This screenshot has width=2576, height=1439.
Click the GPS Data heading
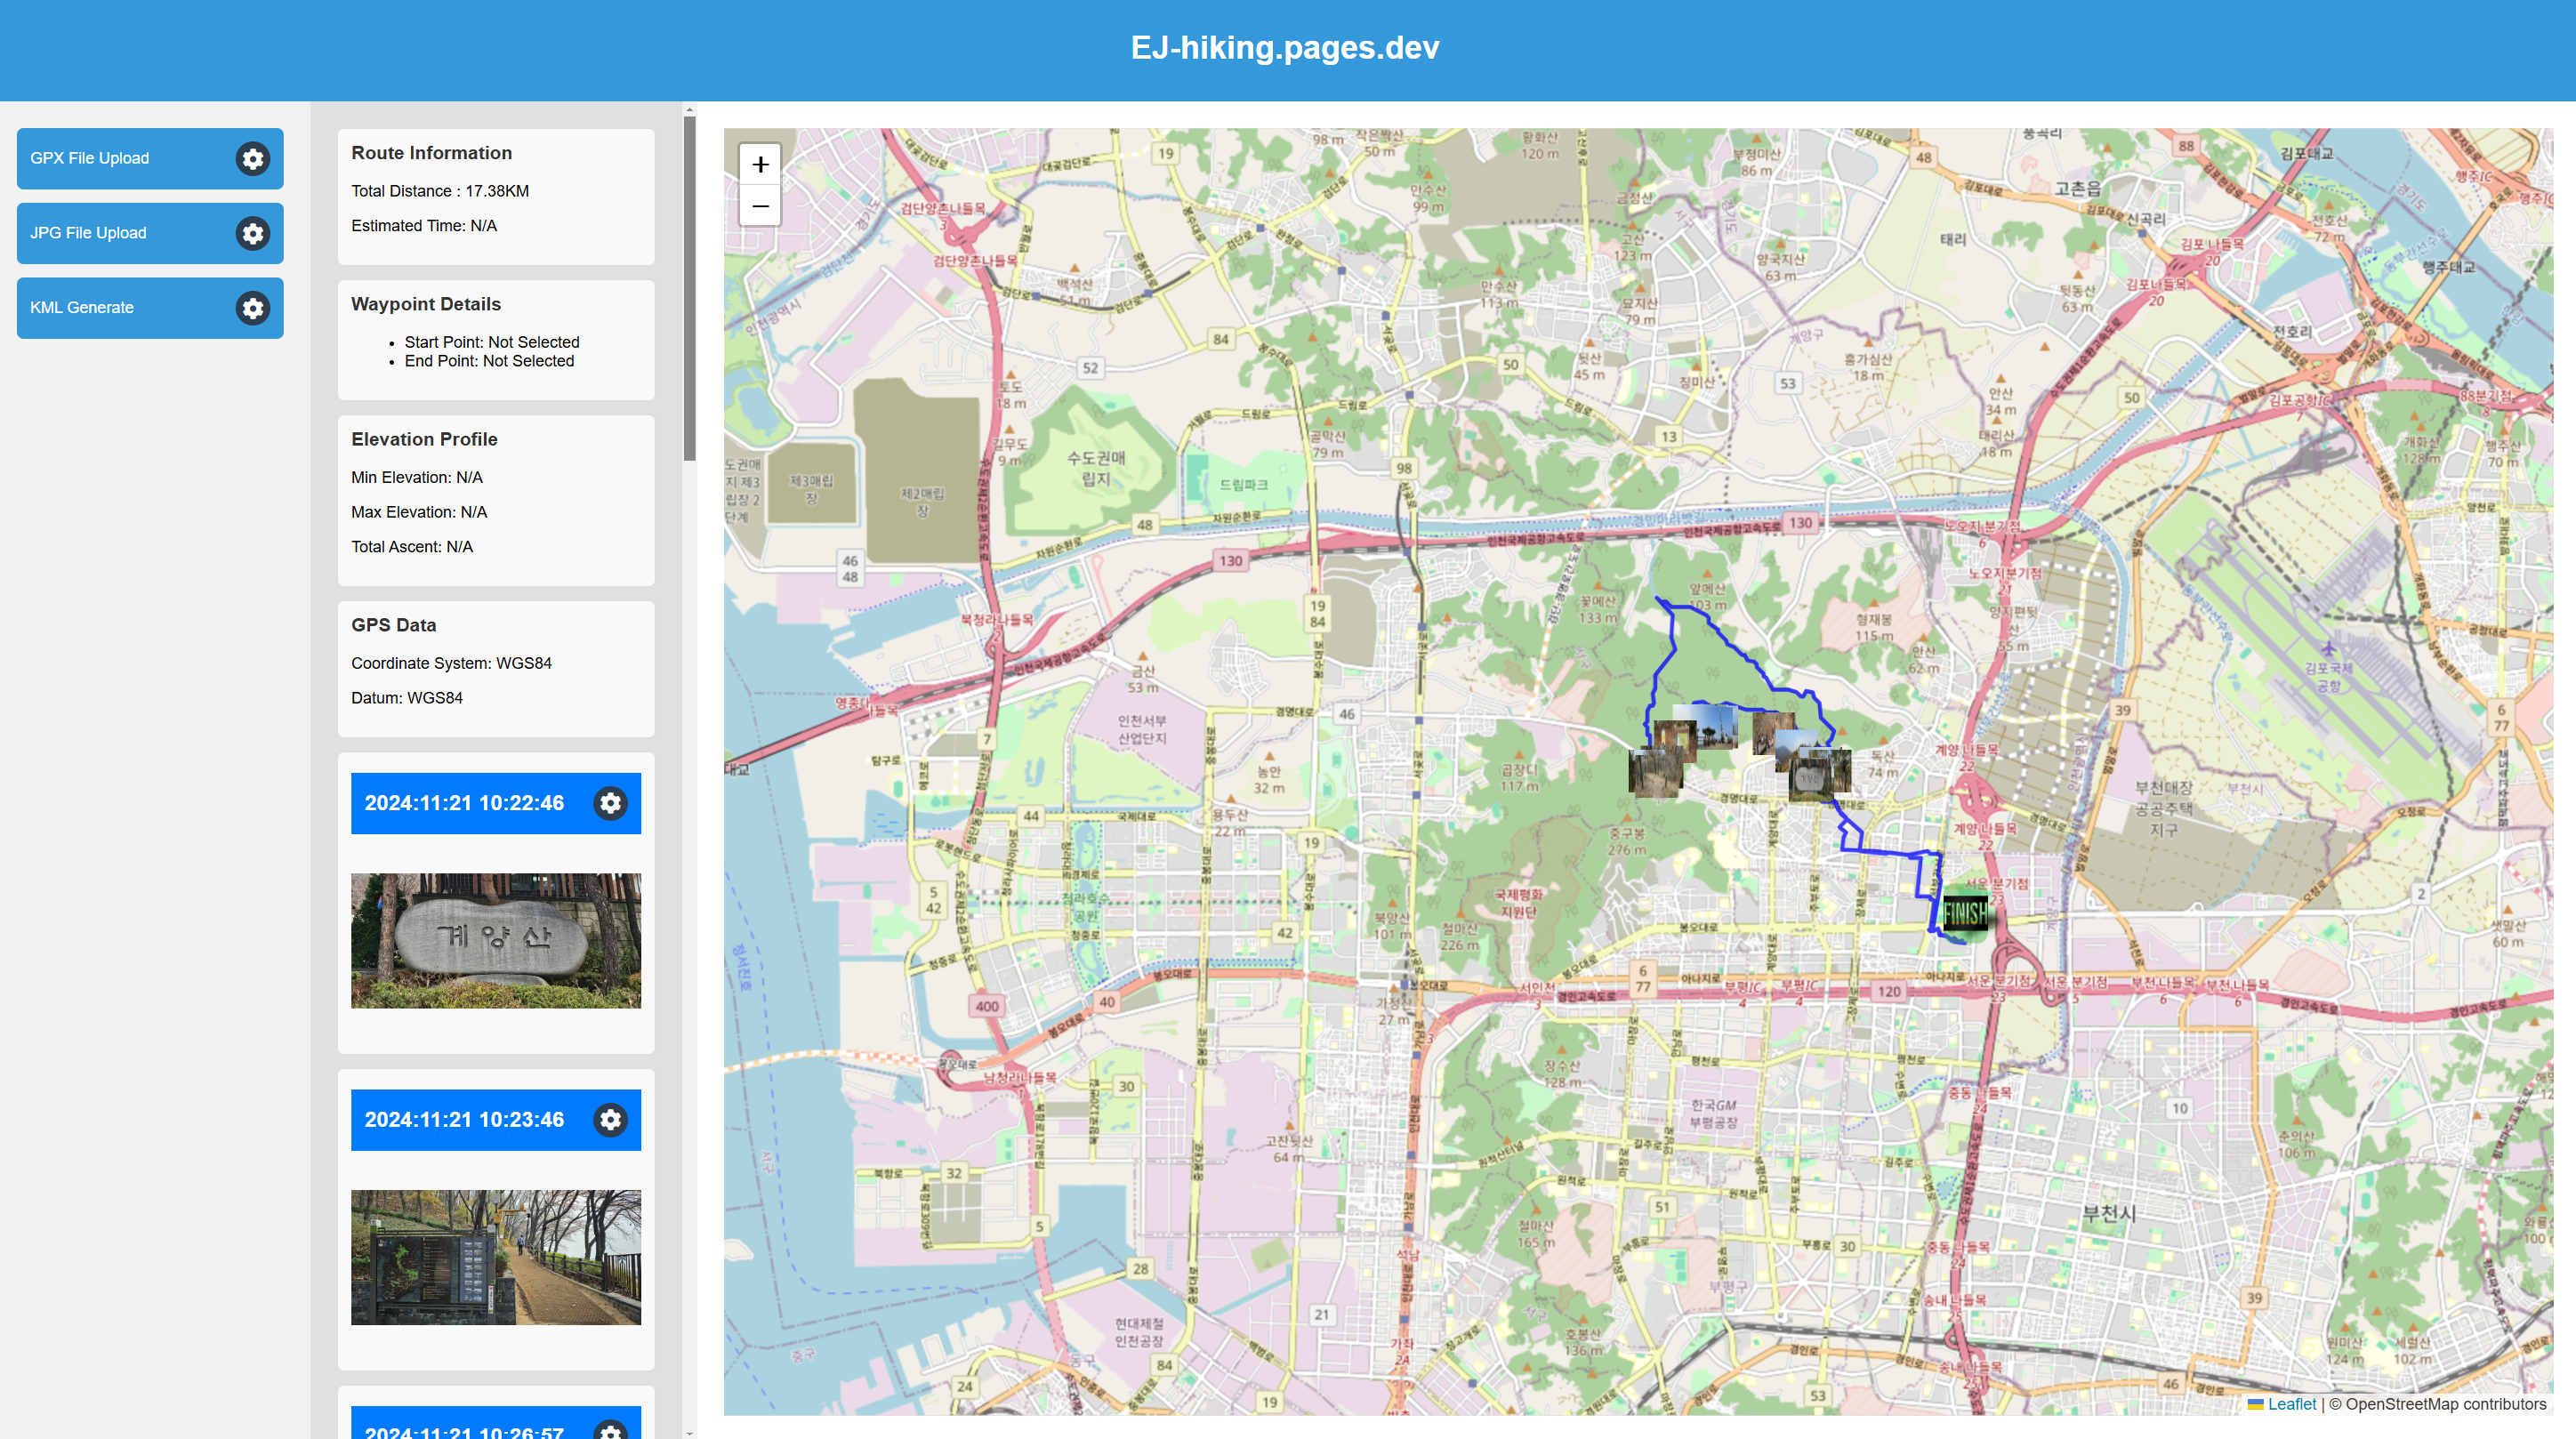point(394,625)
